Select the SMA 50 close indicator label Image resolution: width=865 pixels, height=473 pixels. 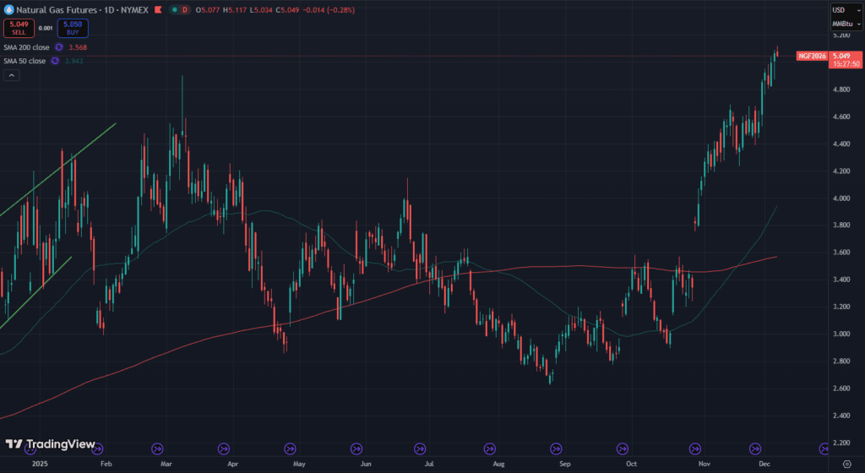(x=25, y=61)
